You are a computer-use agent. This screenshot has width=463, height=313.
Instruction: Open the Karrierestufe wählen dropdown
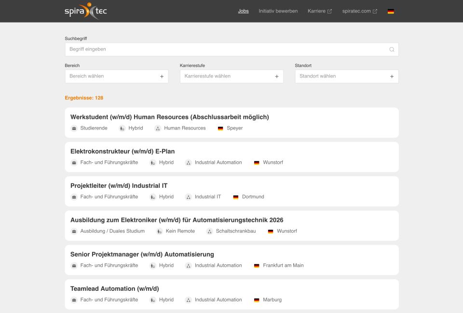pos(231,77)
